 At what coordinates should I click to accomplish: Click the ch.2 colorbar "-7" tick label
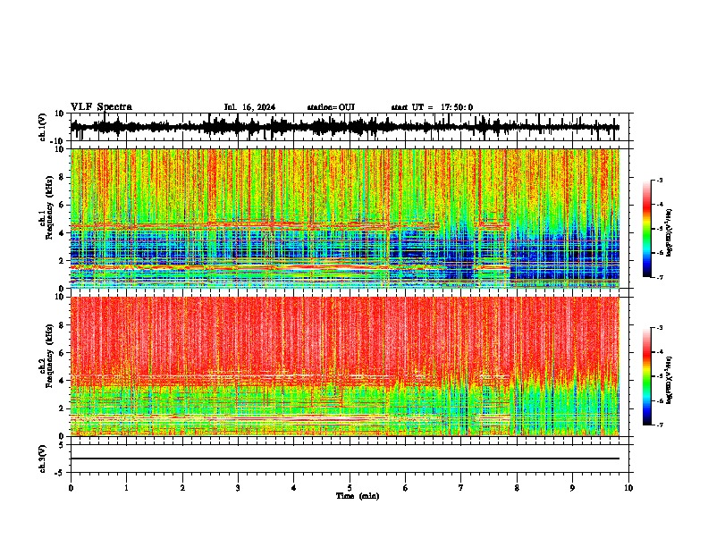tap(660, 425)
